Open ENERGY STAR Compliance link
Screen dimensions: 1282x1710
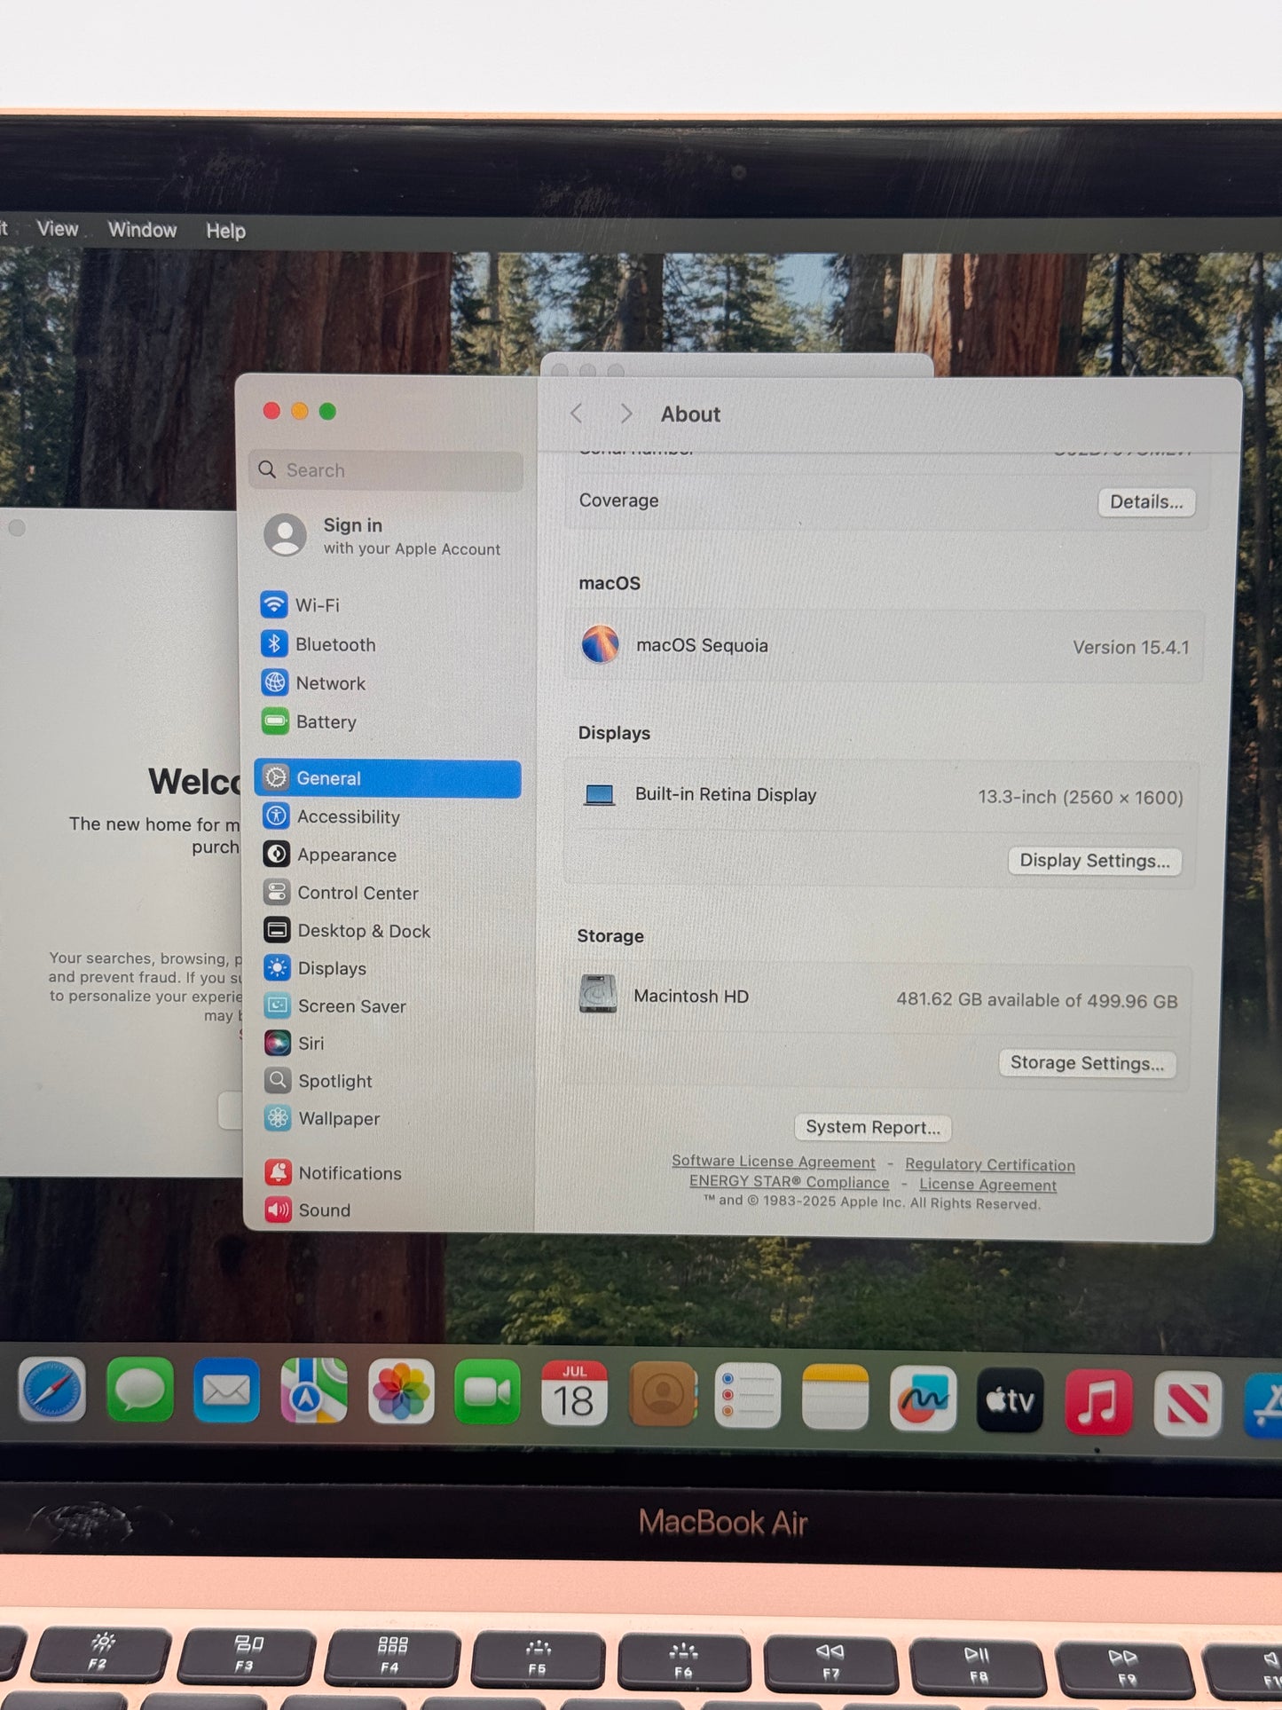789,1182
